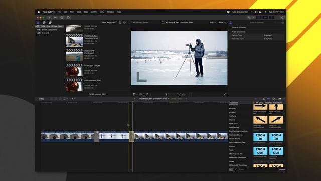Select the Wipes transitions category

tap(232, 161)
